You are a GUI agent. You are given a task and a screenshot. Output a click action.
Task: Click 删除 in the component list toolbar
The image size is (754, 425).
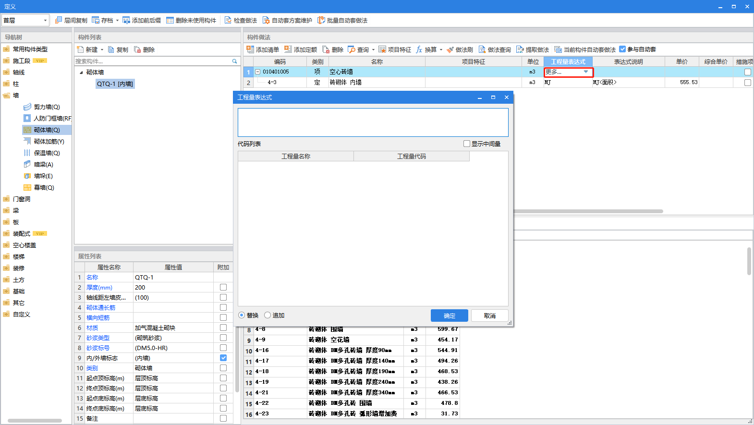coord(144,49)
